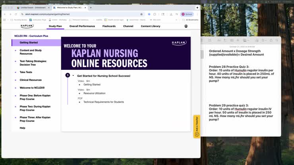Open the browser downloads icon
This screenshot has height=165, width=294.
(171, 14)
